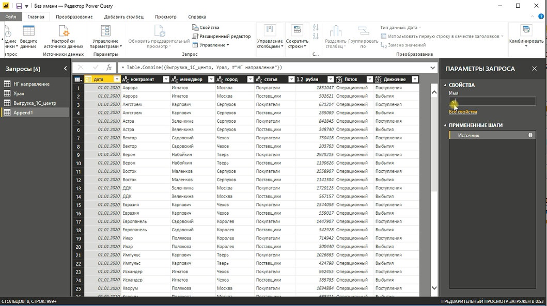Open the Комбинировать menu

[526, 37]
